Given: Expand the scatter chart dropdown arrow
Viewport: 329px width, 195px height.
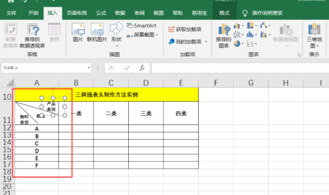Looking at the screenshot, I should click(x=256, y=43).
